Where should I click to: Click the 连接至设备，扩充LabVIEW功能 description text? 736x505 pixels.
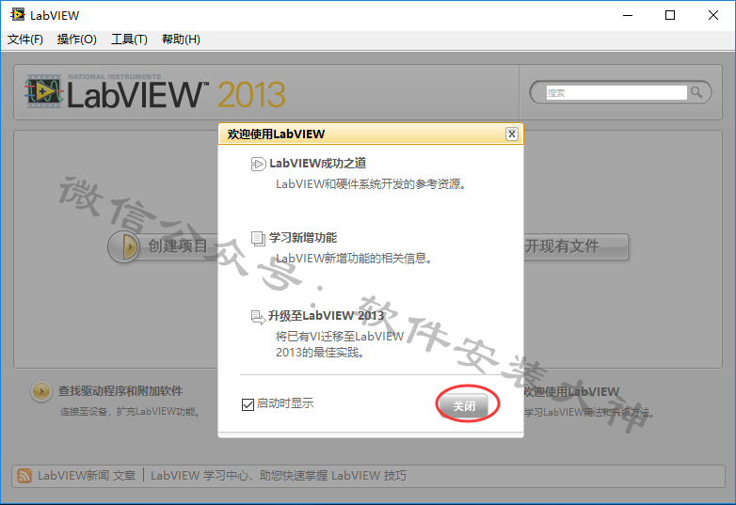pos(131,412)
